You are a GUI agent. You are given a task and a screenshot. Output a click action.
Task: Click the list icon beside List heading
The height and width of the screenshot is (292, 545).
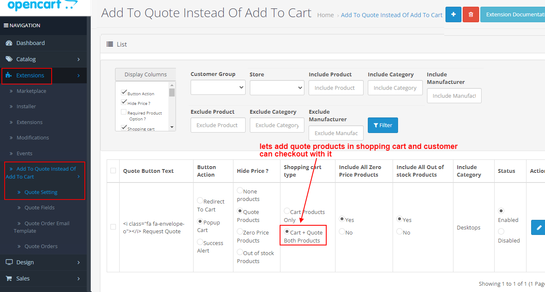110,44
